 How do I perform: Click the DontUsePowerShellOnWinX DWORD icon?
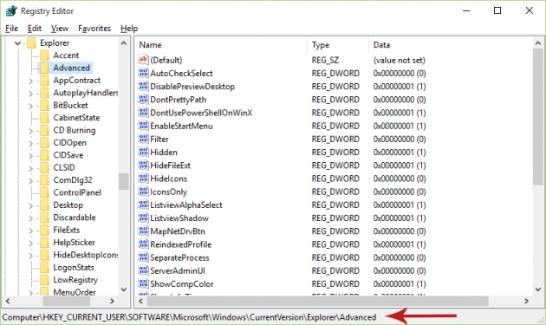coord(143,113)
